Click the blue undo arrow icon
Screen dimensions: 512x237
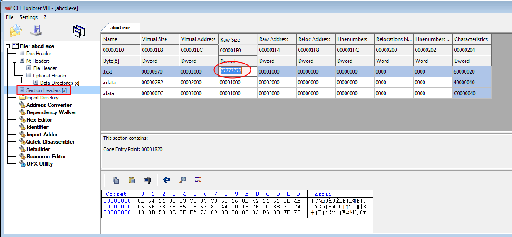click(x=167, y=180)
